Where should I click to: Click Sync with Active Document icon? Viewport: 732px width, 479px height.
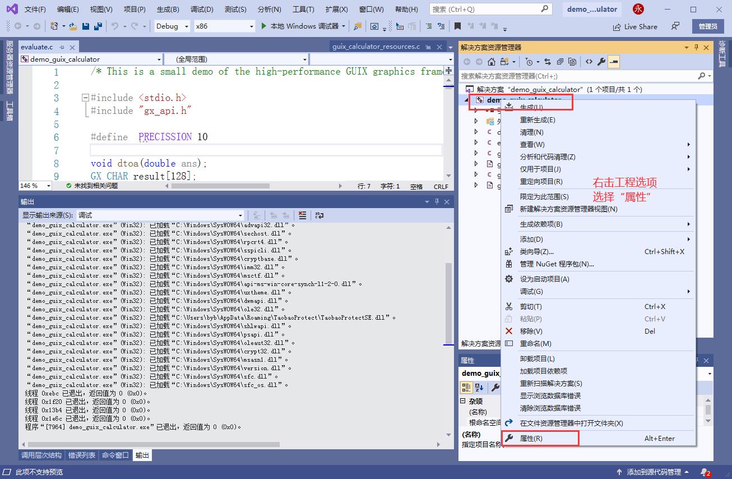[548, 62]
